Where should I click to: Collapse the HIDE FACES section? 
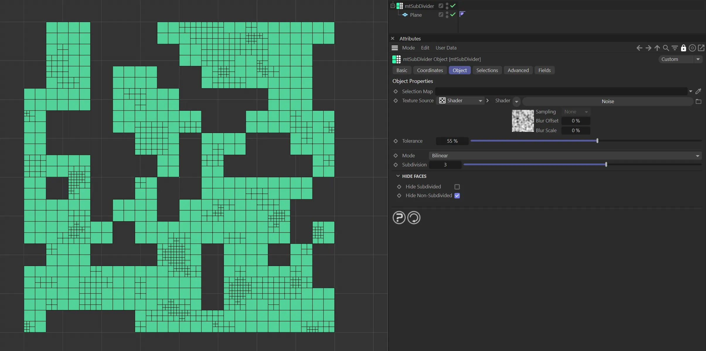point(398,176)
